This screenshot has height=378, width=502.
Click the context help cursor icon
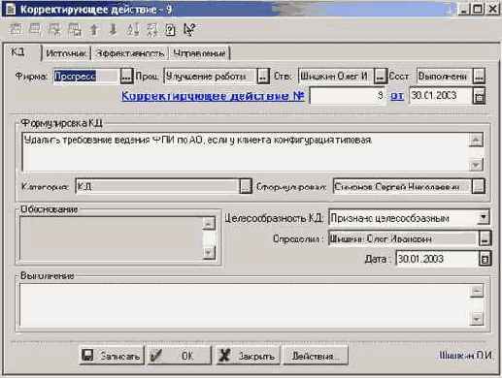pos(189,30)
